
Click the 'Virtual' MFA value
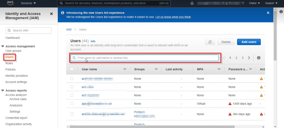pos(201,104)
